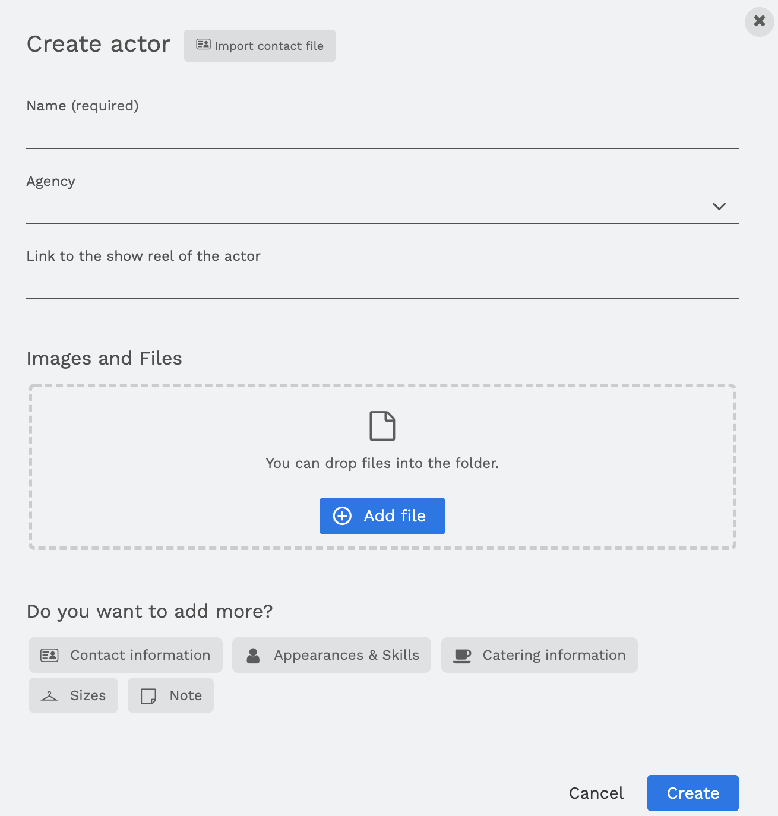Viewport: 778px width, 816px height.
Task: Add Appearances & Skills section
Action: [x=331, y=655]
